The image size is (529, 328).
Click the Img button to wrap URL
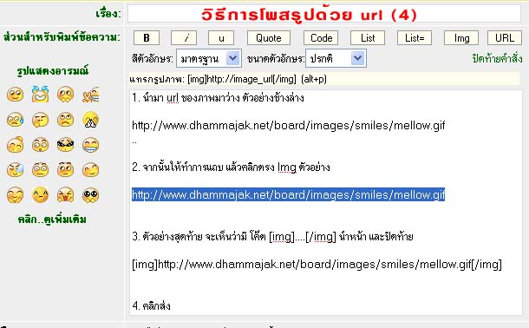461,38
